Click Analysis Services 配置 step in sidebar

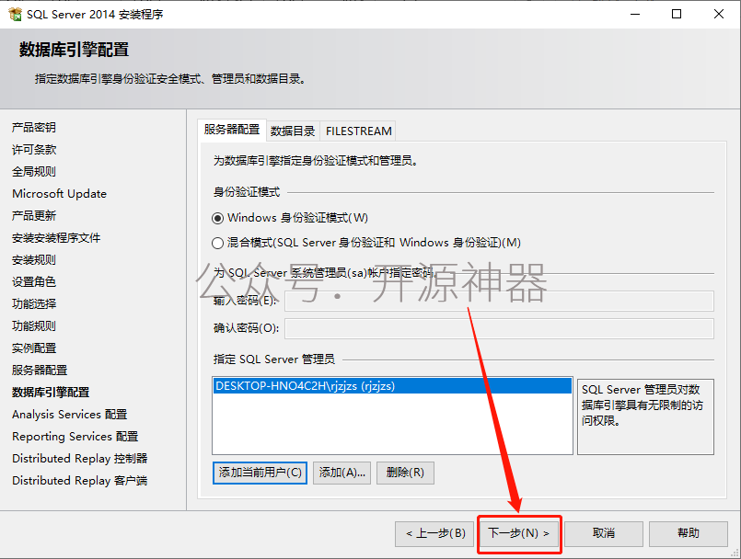pyautogui.click(x=69, y=414)
